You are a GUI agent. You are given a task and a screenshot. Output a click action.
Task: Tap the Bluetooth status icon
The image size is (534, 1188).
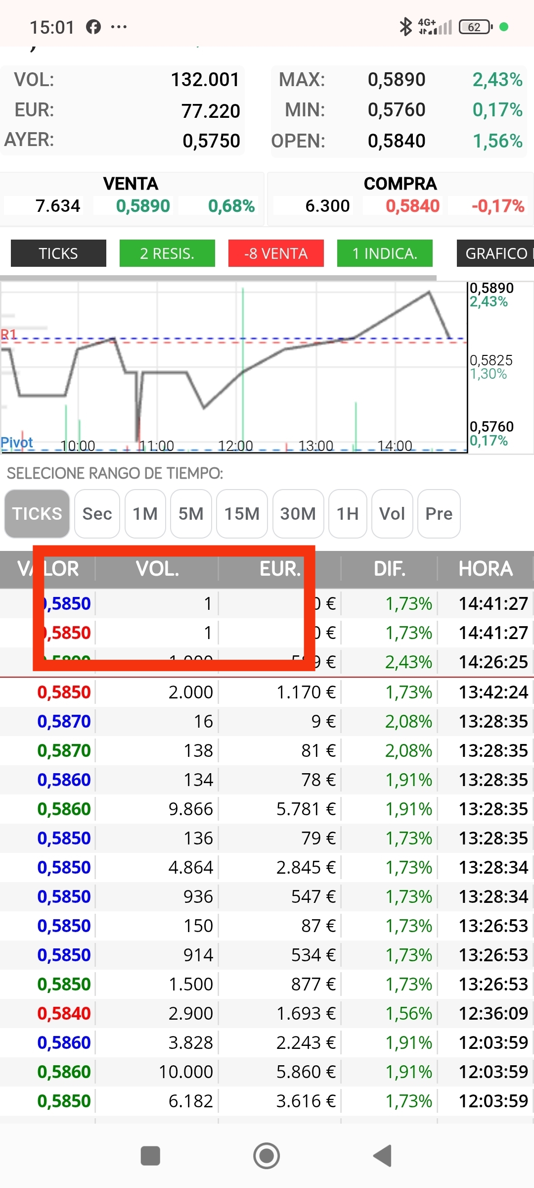coord(405,27)
